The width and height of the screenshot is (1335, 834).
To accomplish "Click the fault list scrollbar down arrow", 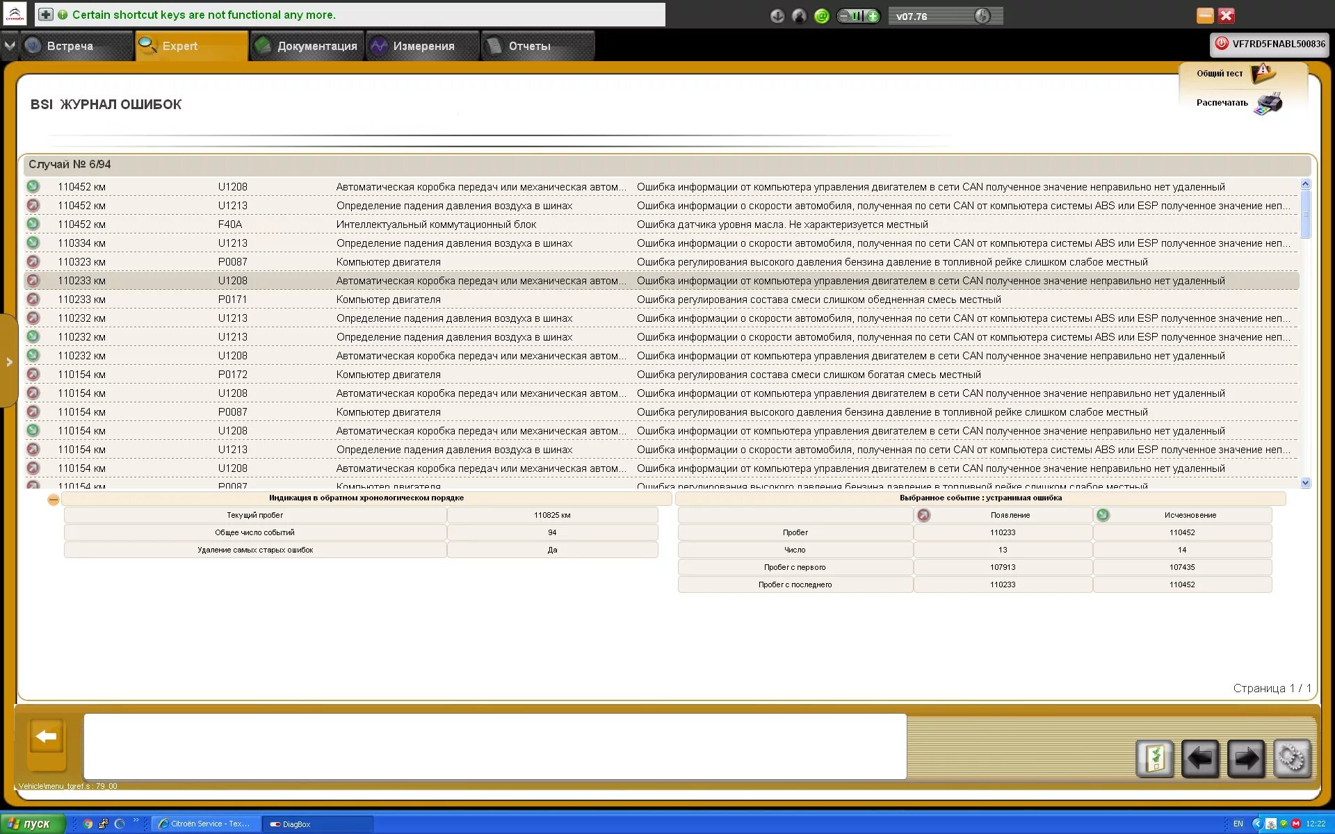I will click(x=1305, y=482).
